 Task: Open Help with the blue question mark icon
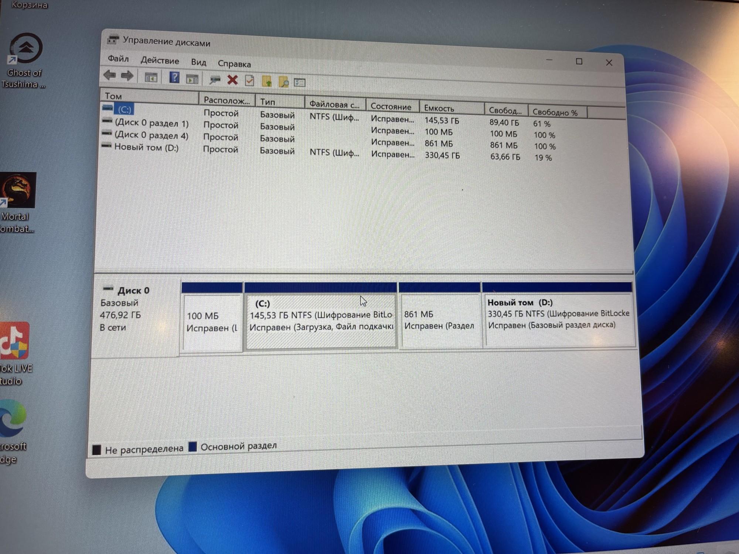click(174, 78)
